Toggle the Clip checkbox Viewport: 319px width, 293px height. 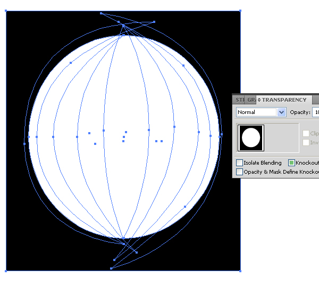(x=306, y=134)
